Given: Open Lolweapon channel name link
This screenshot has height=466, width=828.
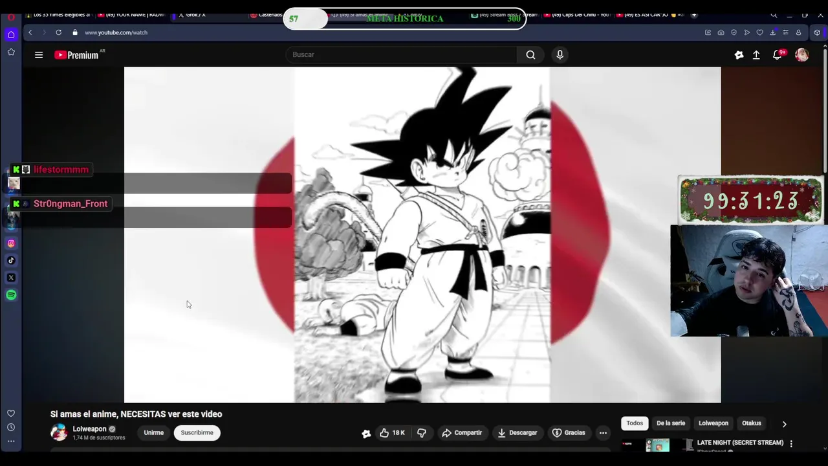Looking at the screenshot, I should (x=89, y=429).
